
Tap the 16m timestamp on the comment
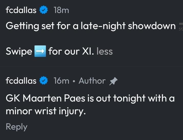(61, 81)
